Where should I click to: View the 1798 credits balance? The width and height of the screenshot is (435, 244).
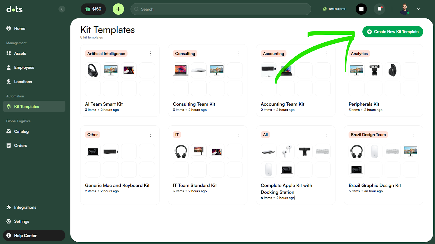click(334, 9)
